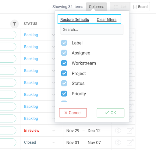This screenshot has height=150, width=156.
Task: Click Restore Defaults link
Action: tap(75, 19)
